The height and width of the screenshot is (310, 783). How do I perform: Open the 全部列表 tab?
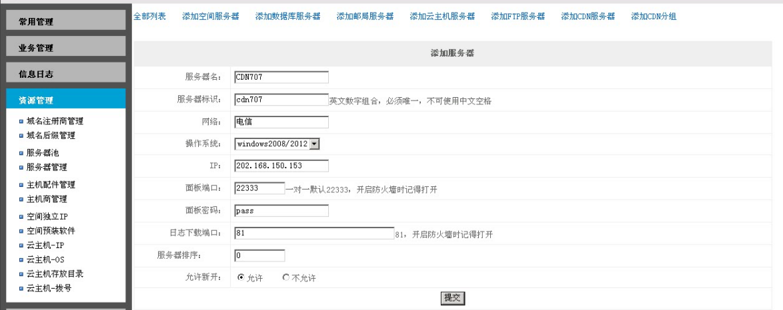coord(150,17)
